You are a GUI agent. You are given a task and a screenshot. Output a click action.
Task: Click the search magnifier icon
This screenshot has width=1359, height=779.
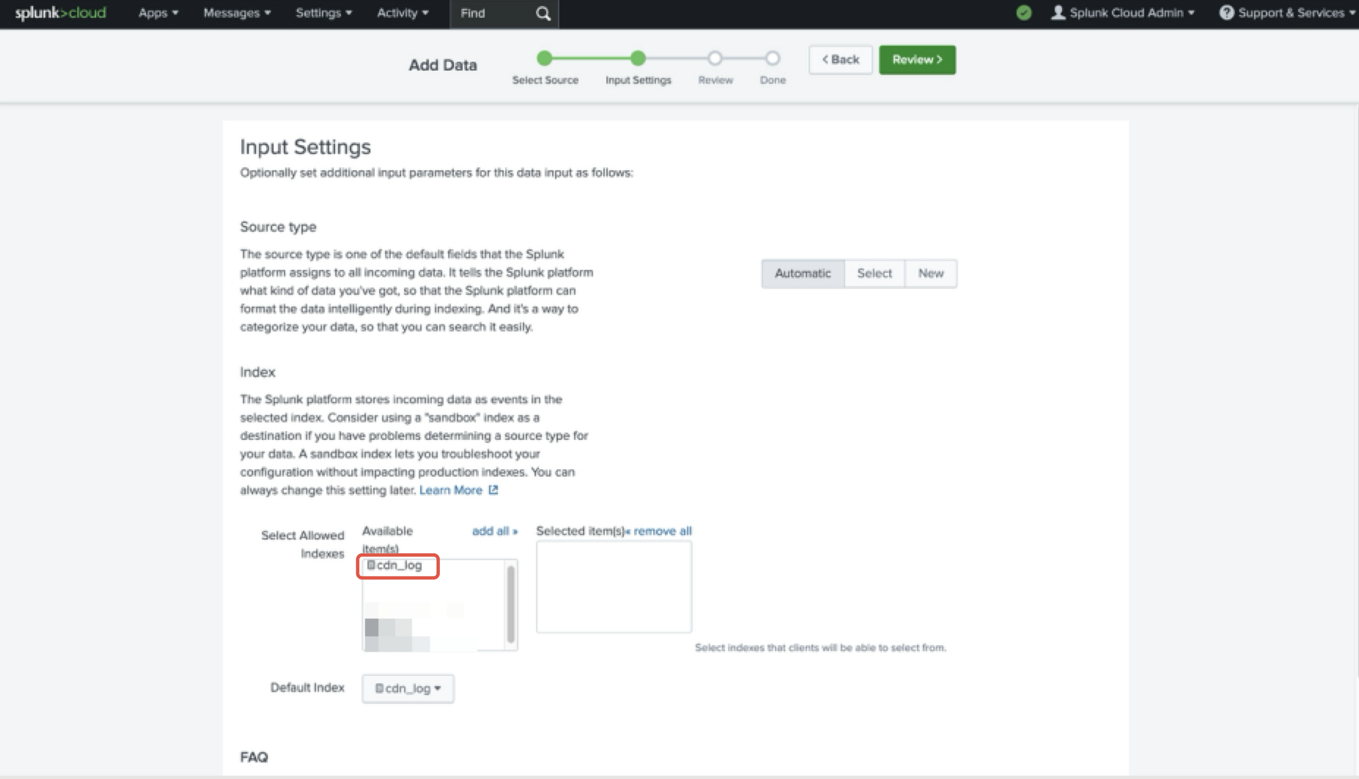(x=543, y=13)
